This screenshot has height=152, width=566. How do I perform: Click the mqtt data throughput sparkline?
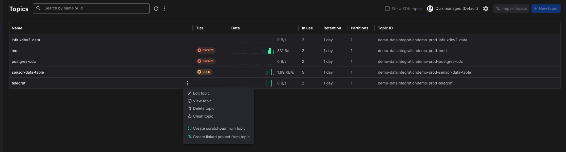point(253,51)
